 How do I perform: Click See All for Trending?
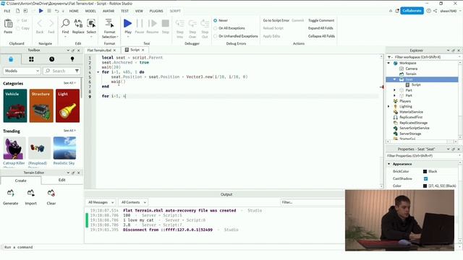point(69,131)
